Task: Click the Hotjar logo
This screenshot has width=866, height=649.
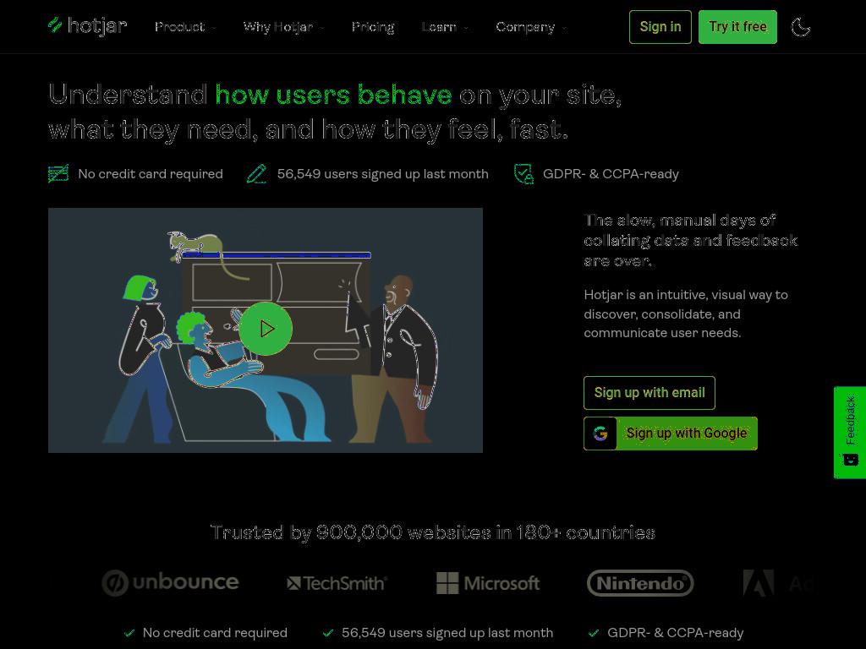Action: coord(87,25)
